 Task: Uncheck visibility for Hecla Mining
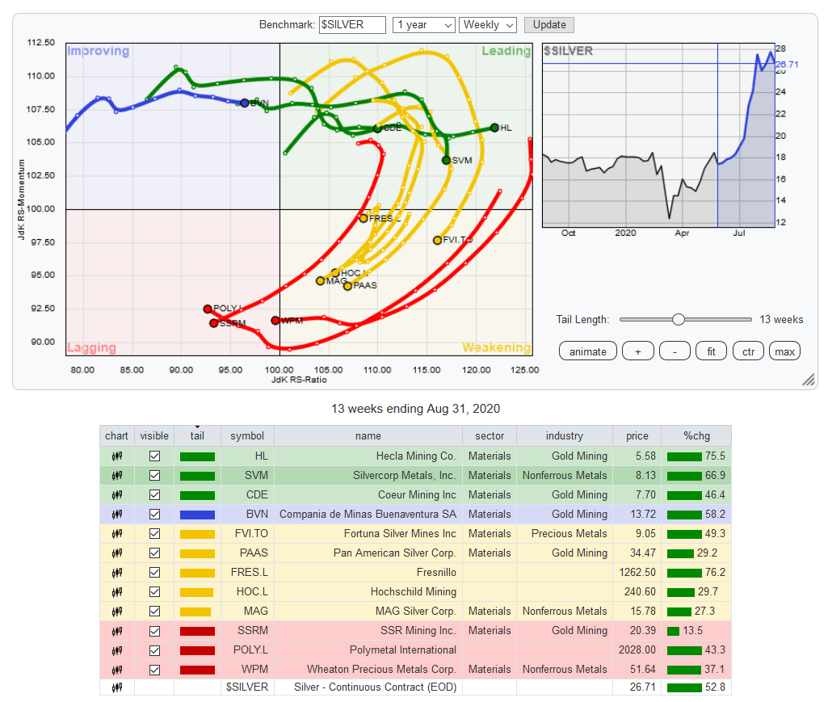(155, 456)
